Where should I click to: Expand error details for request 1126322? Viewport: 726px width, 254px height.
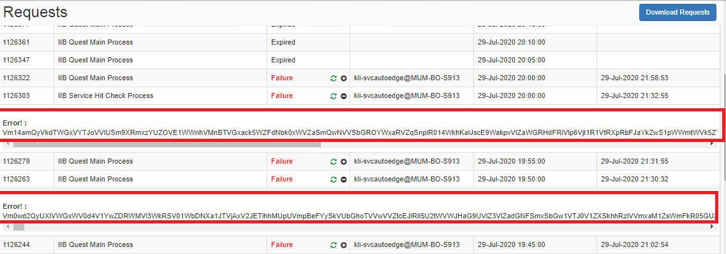click(x=344, y=78)
